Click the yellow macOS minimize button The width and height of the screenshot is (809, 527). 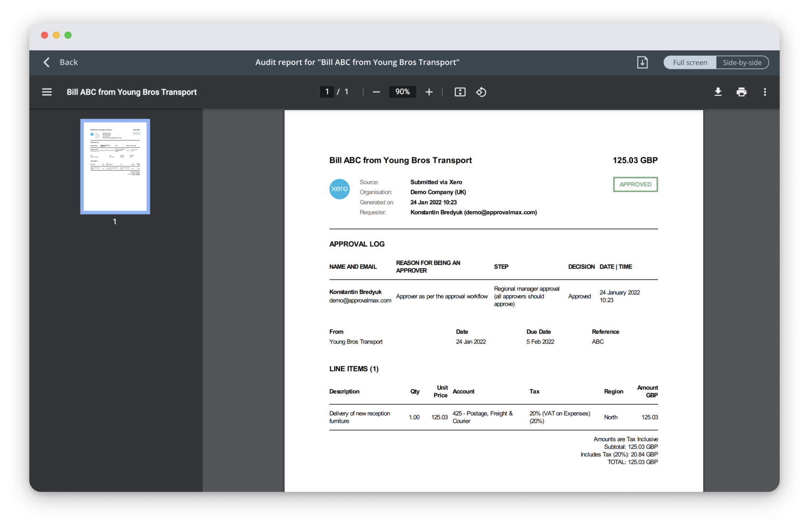(56, 35)
